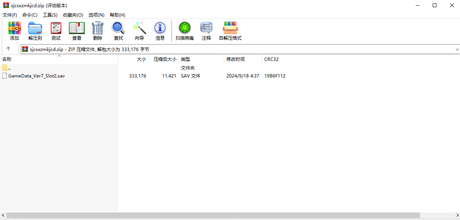Open the Options (选项) menu
This screenshot has height=220, width=460.
click(97, 15)
